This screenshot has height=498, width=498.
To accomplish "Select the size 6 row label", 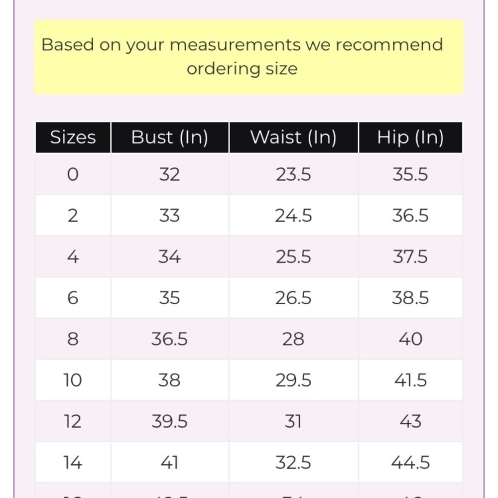I will coord(73,298).
